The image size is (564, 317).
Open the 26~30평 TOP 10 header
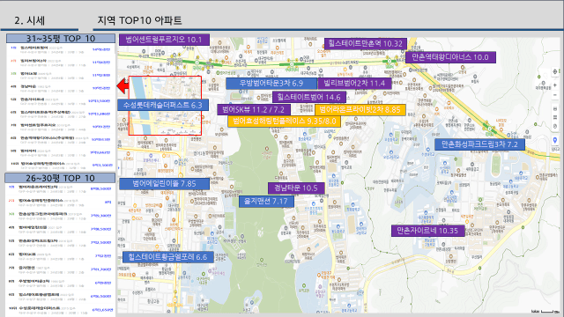coord(60,178)
